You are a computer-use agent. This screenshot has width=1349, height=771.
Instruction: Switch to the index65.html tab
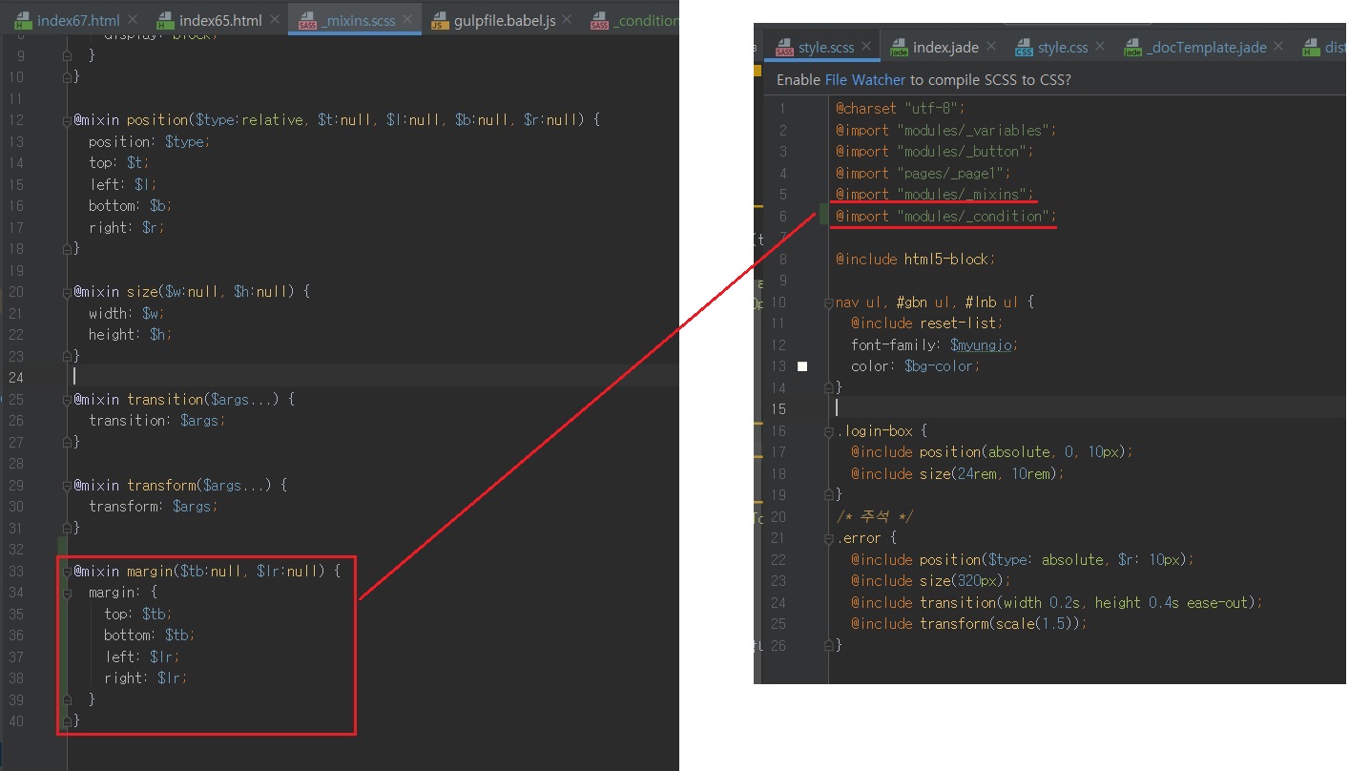(x=219, y=21)
